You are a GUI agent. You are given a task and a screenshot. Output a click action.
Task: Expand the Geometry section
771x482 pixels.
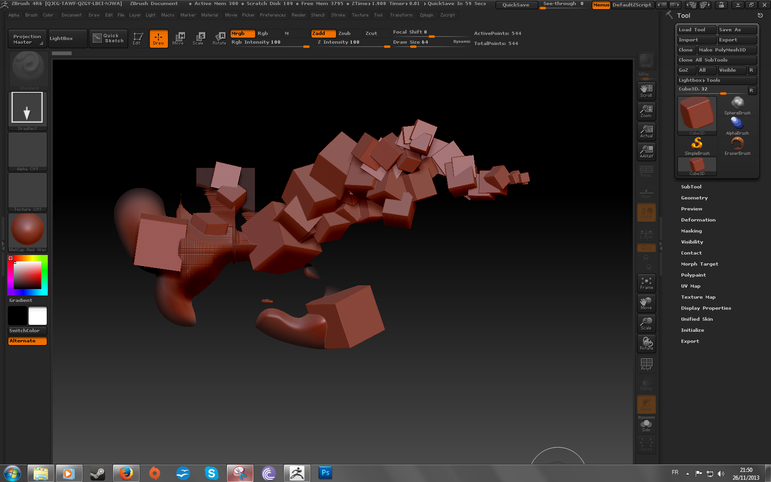click(694, 198)
